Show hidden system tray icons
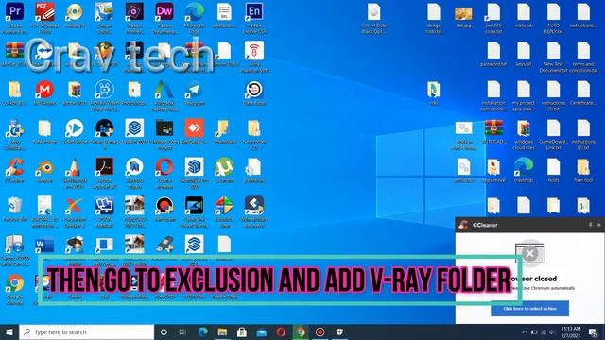The height and width of the screenshot is (340, 605). (525, 331)
